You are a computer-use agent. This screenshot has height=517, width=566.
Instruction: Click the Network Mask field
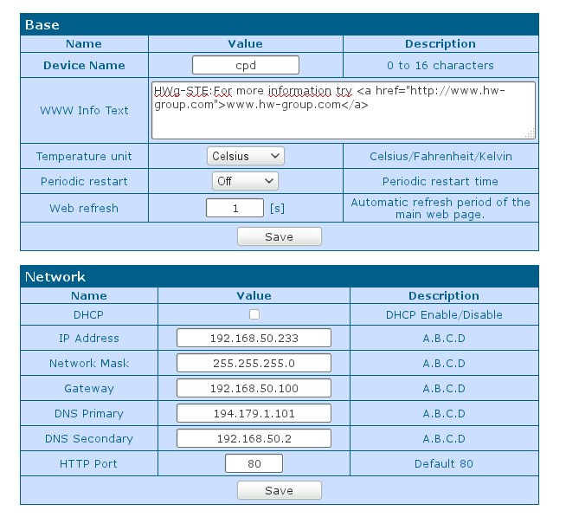(254, 363)
